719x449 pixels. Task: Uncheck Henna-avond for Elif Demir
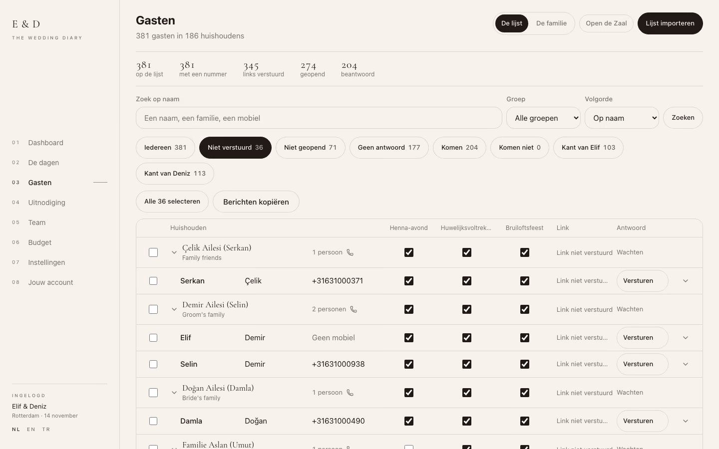pyautogui.click(x=409, y=338)
